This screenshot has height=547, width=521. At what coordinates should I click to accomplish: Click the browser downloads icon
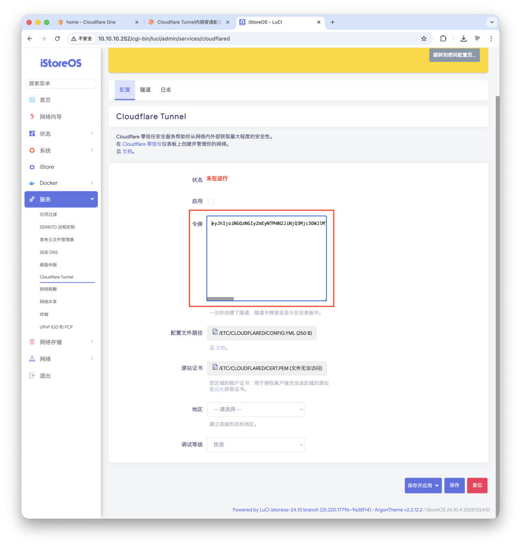tap(463, 38)
